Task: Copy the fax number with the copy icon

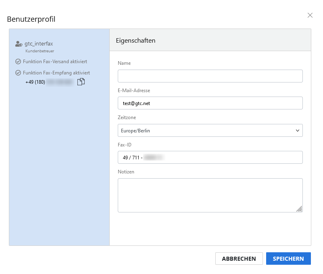Action: point(81,82)
